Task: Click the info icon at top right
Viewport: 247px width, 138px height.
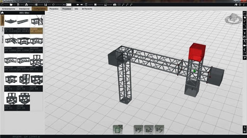Action: pos(244,5)
